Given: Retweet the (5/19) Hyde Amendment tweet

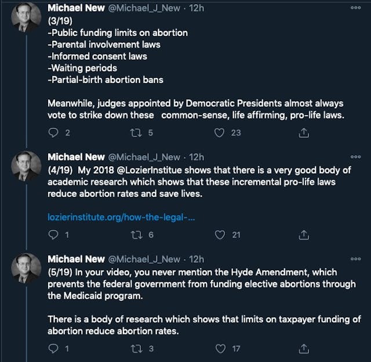Looking at the screenshot, I should pos(137,349).
